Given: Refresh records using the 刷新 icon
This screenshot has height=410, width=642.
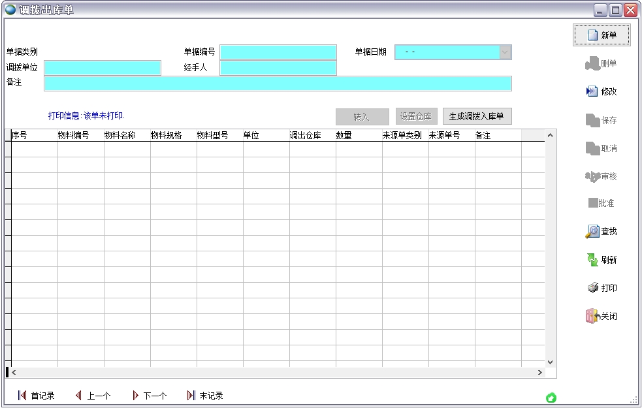Looking at the screenshot, I should 602,259.
